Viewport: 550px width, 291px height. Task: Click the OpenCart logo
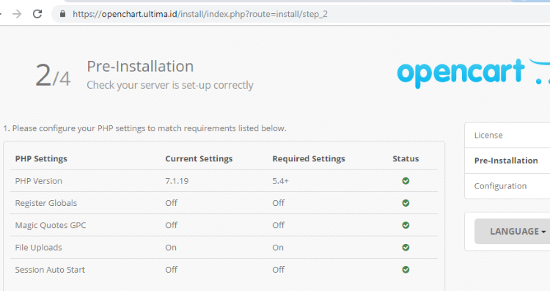(x=473, y=73)
